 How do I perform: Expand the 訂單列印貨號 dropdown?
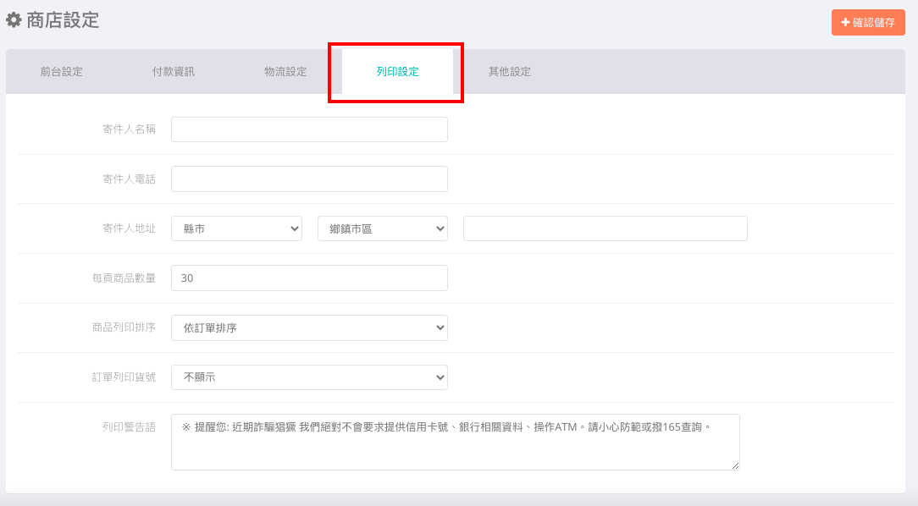[x=309, y=377]
